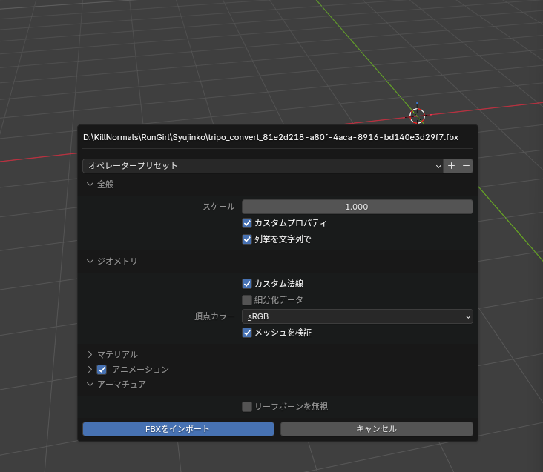
Task: Uncheck the 列挙を文字列で option
Action: tap(247, 239)
